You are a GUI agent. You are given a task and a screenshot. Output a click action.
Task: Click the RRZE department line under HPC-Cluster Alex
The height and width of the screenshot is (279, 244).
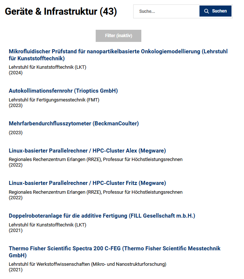click(96, 160)
